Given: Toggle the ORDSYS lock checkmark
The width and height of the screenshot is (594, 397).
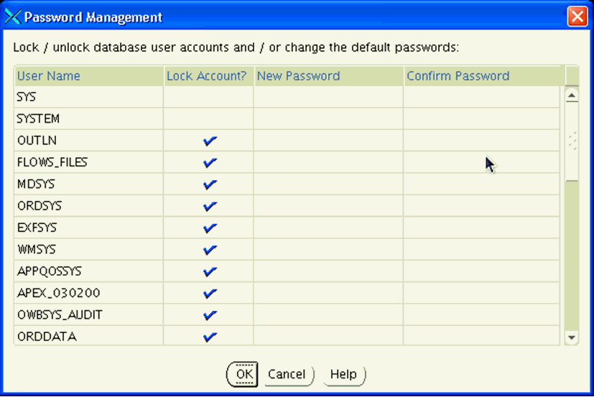Looking at the screenshot, I should point(210,206).
